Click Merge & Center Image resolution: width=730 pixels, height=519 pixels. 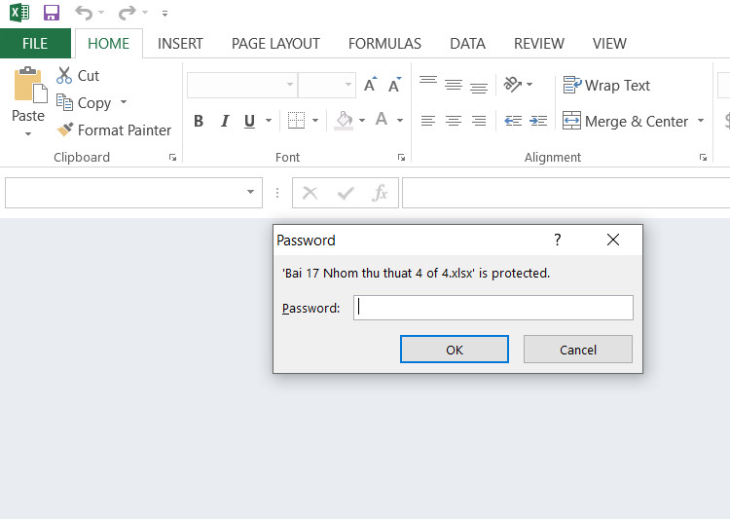coord(625,121)
